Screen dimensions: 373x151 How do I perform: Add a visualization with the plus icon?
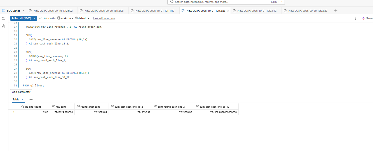[31, 100]
